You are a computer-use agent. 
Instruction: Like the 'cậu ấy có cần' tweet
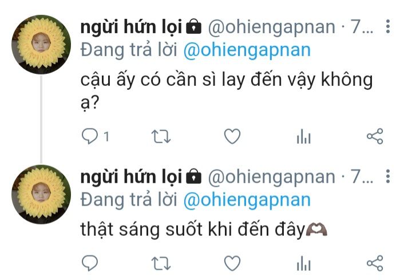click(232, 136)
